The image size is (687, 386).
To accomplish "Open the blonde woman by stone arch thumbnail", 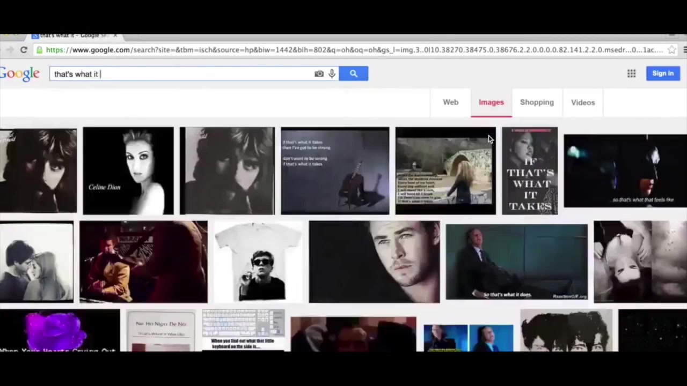I will tap(445, 171).
